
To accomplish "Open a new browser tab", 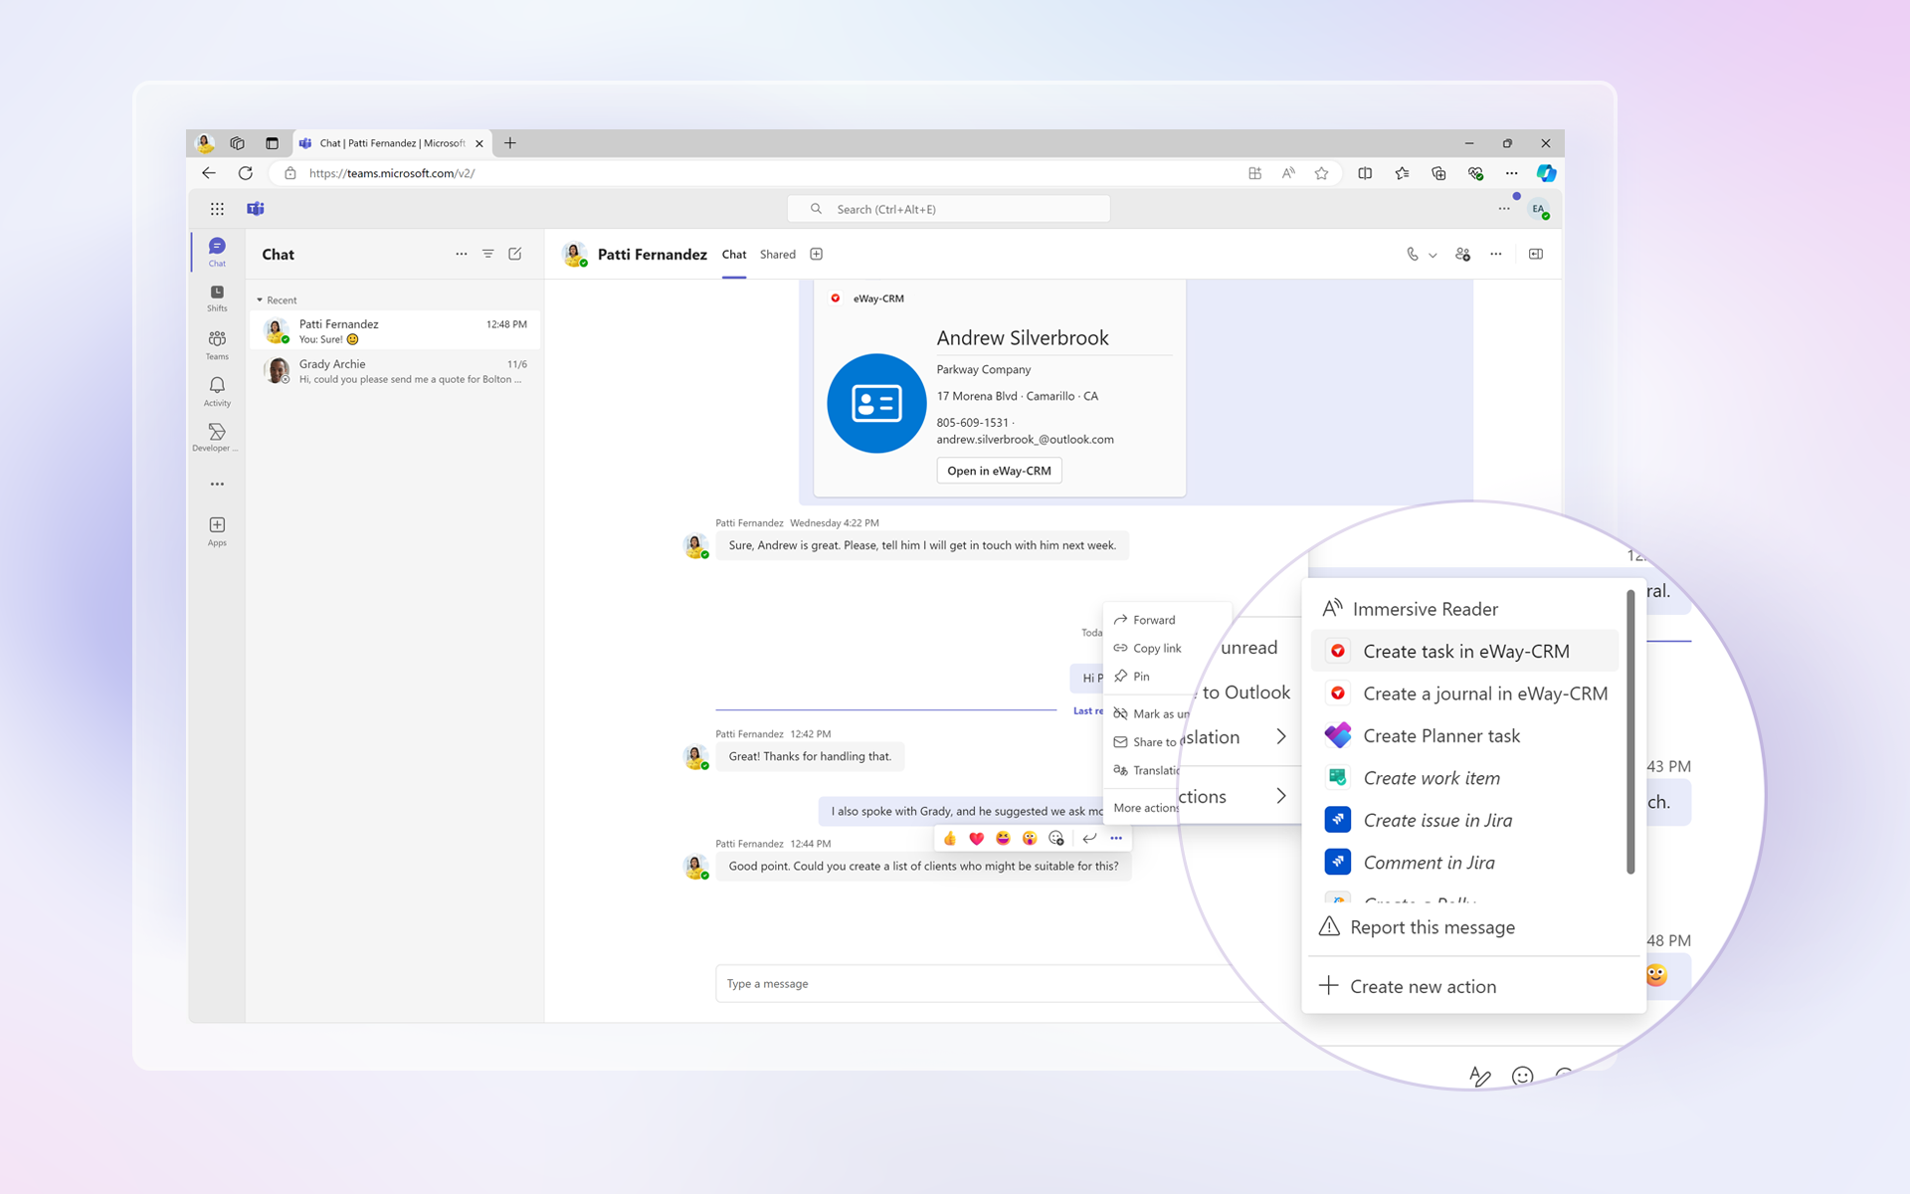I will coord(510,143).
